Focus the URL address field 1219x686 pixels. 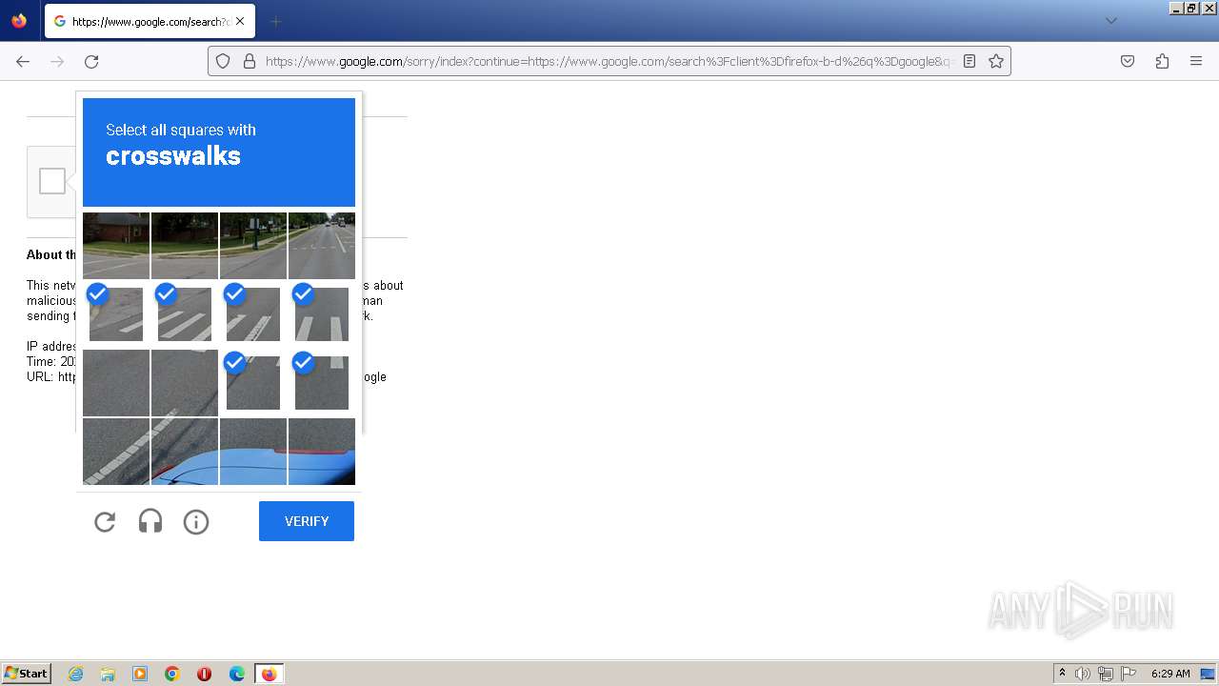(609, 61)
